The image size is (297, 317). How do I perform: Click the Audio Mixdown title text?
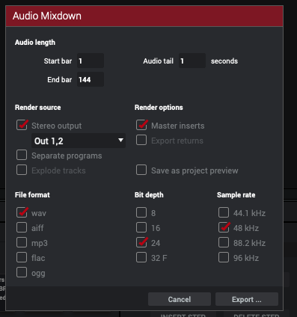tap(47, 16)
